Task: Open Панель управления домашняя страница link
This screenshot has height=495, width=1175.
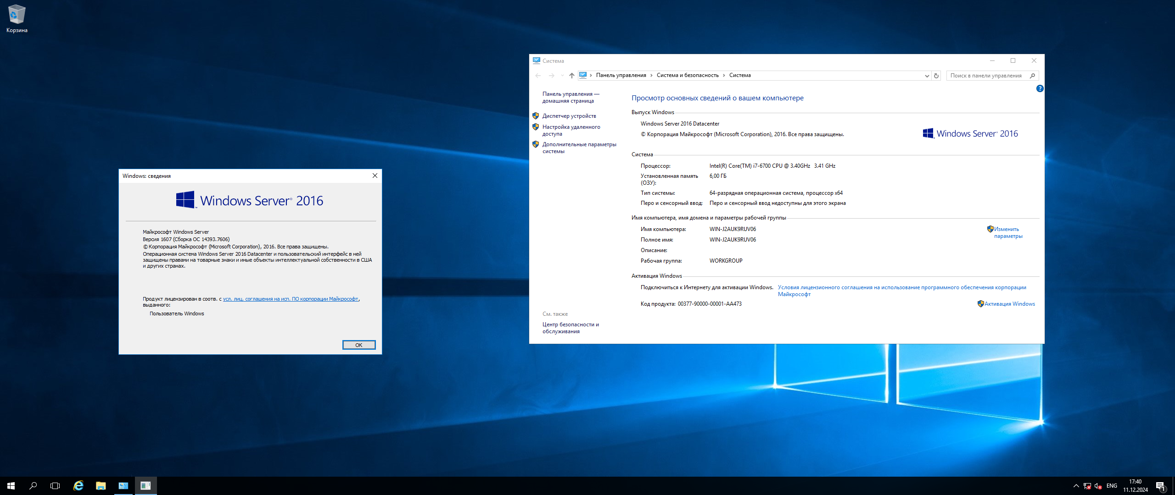Action: pyautogui.click(x=571, y=97)
